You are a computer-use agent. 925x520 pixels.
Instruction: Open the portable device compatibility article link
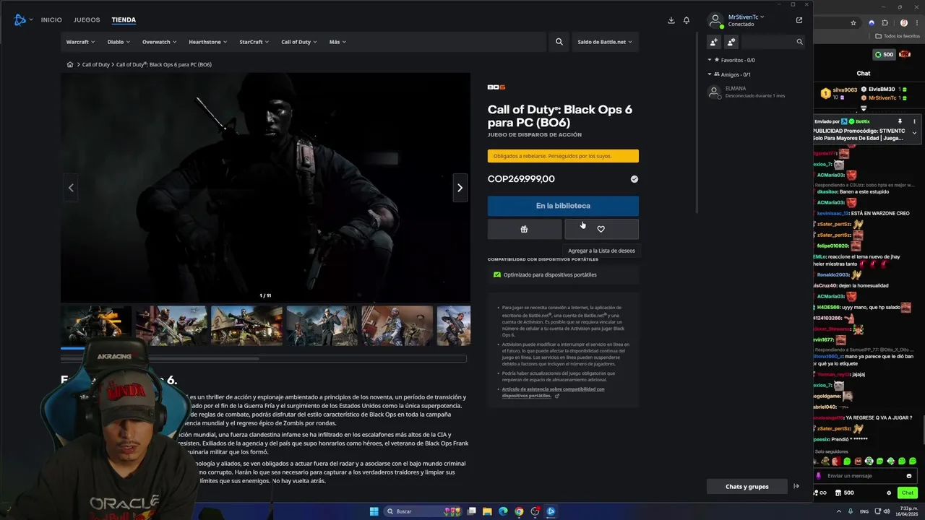tap(553, 392)
